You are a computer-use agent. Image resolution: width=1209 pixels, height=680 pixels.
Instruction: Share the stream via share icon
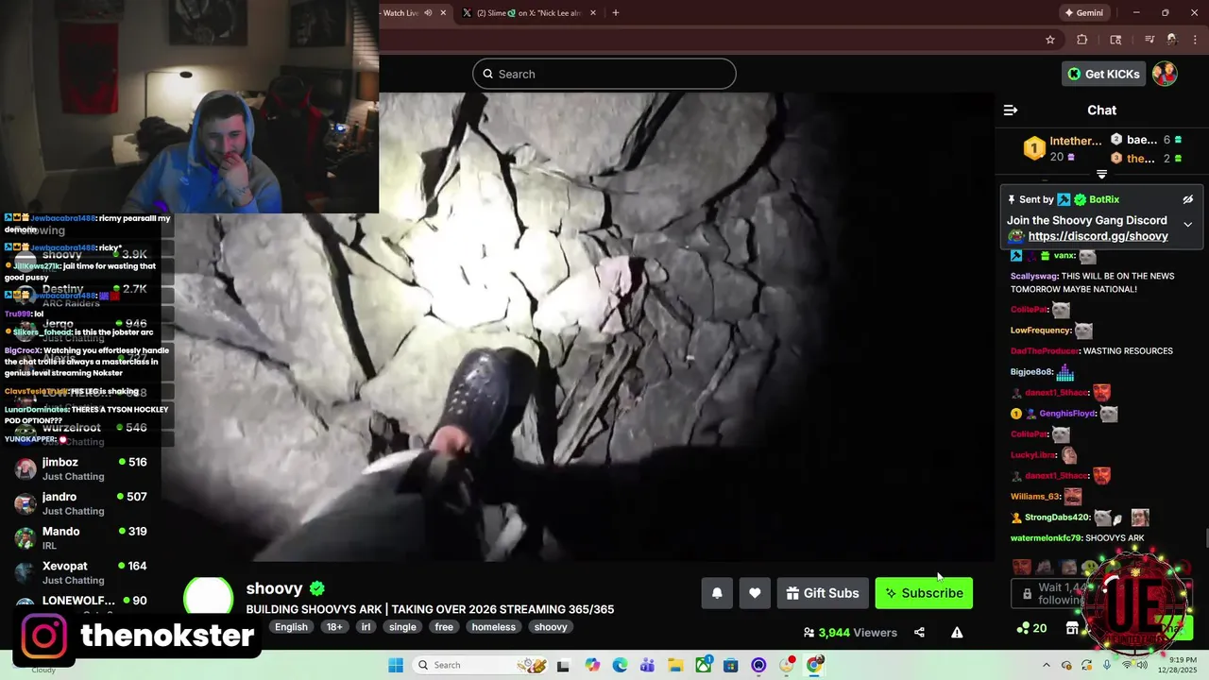point(919,633)
